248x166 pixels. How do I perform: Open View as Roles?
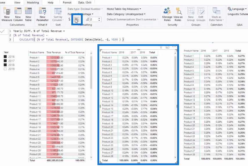pos(178,14)
